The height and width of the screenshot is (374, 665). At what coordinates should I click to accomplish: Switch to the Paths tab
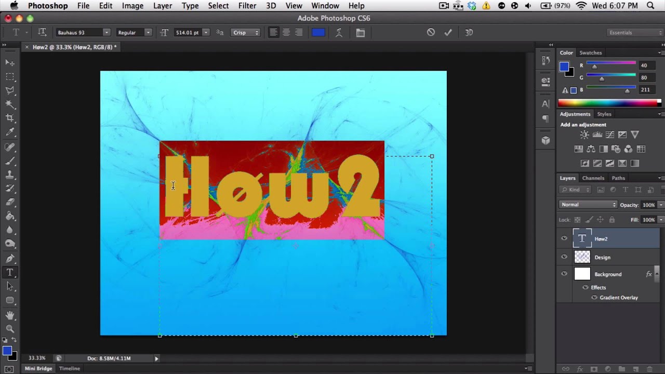(x=618, y=178)
